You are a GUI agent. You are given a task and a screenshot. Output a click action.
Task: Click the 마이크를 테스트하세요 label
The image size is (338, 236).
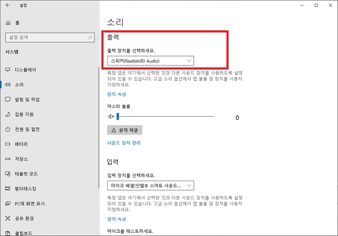130,231
